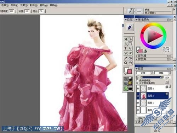Enable the preserve transparency checkbox

[137, 81]
